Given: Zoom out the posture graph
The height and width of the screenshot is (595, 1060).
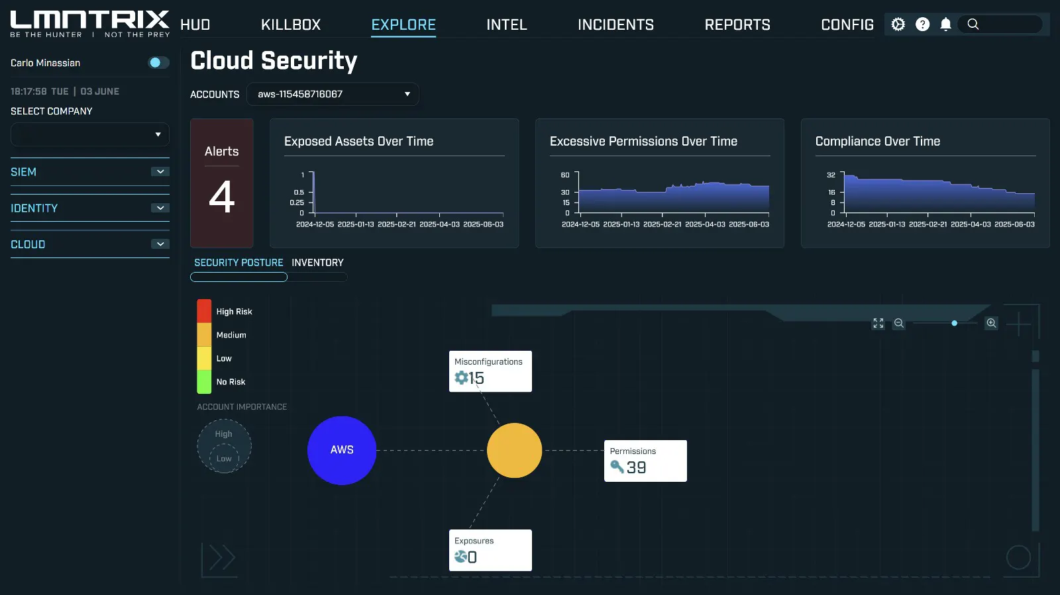Looking at the screenshot, I should pyautogui.click(x=899, y=323).
